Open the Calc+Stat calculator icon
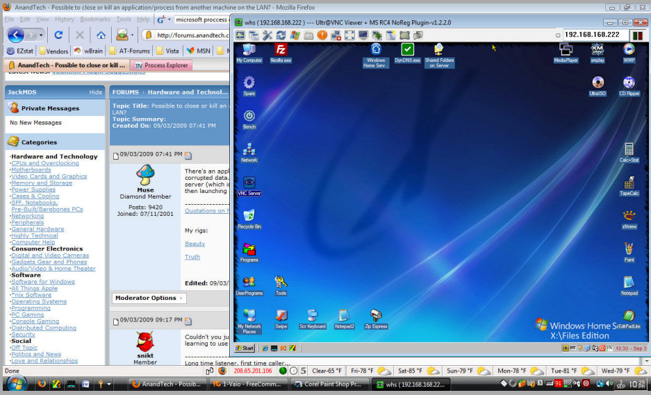The height and width of the screenshot is (395, 651). click(629, 152)
